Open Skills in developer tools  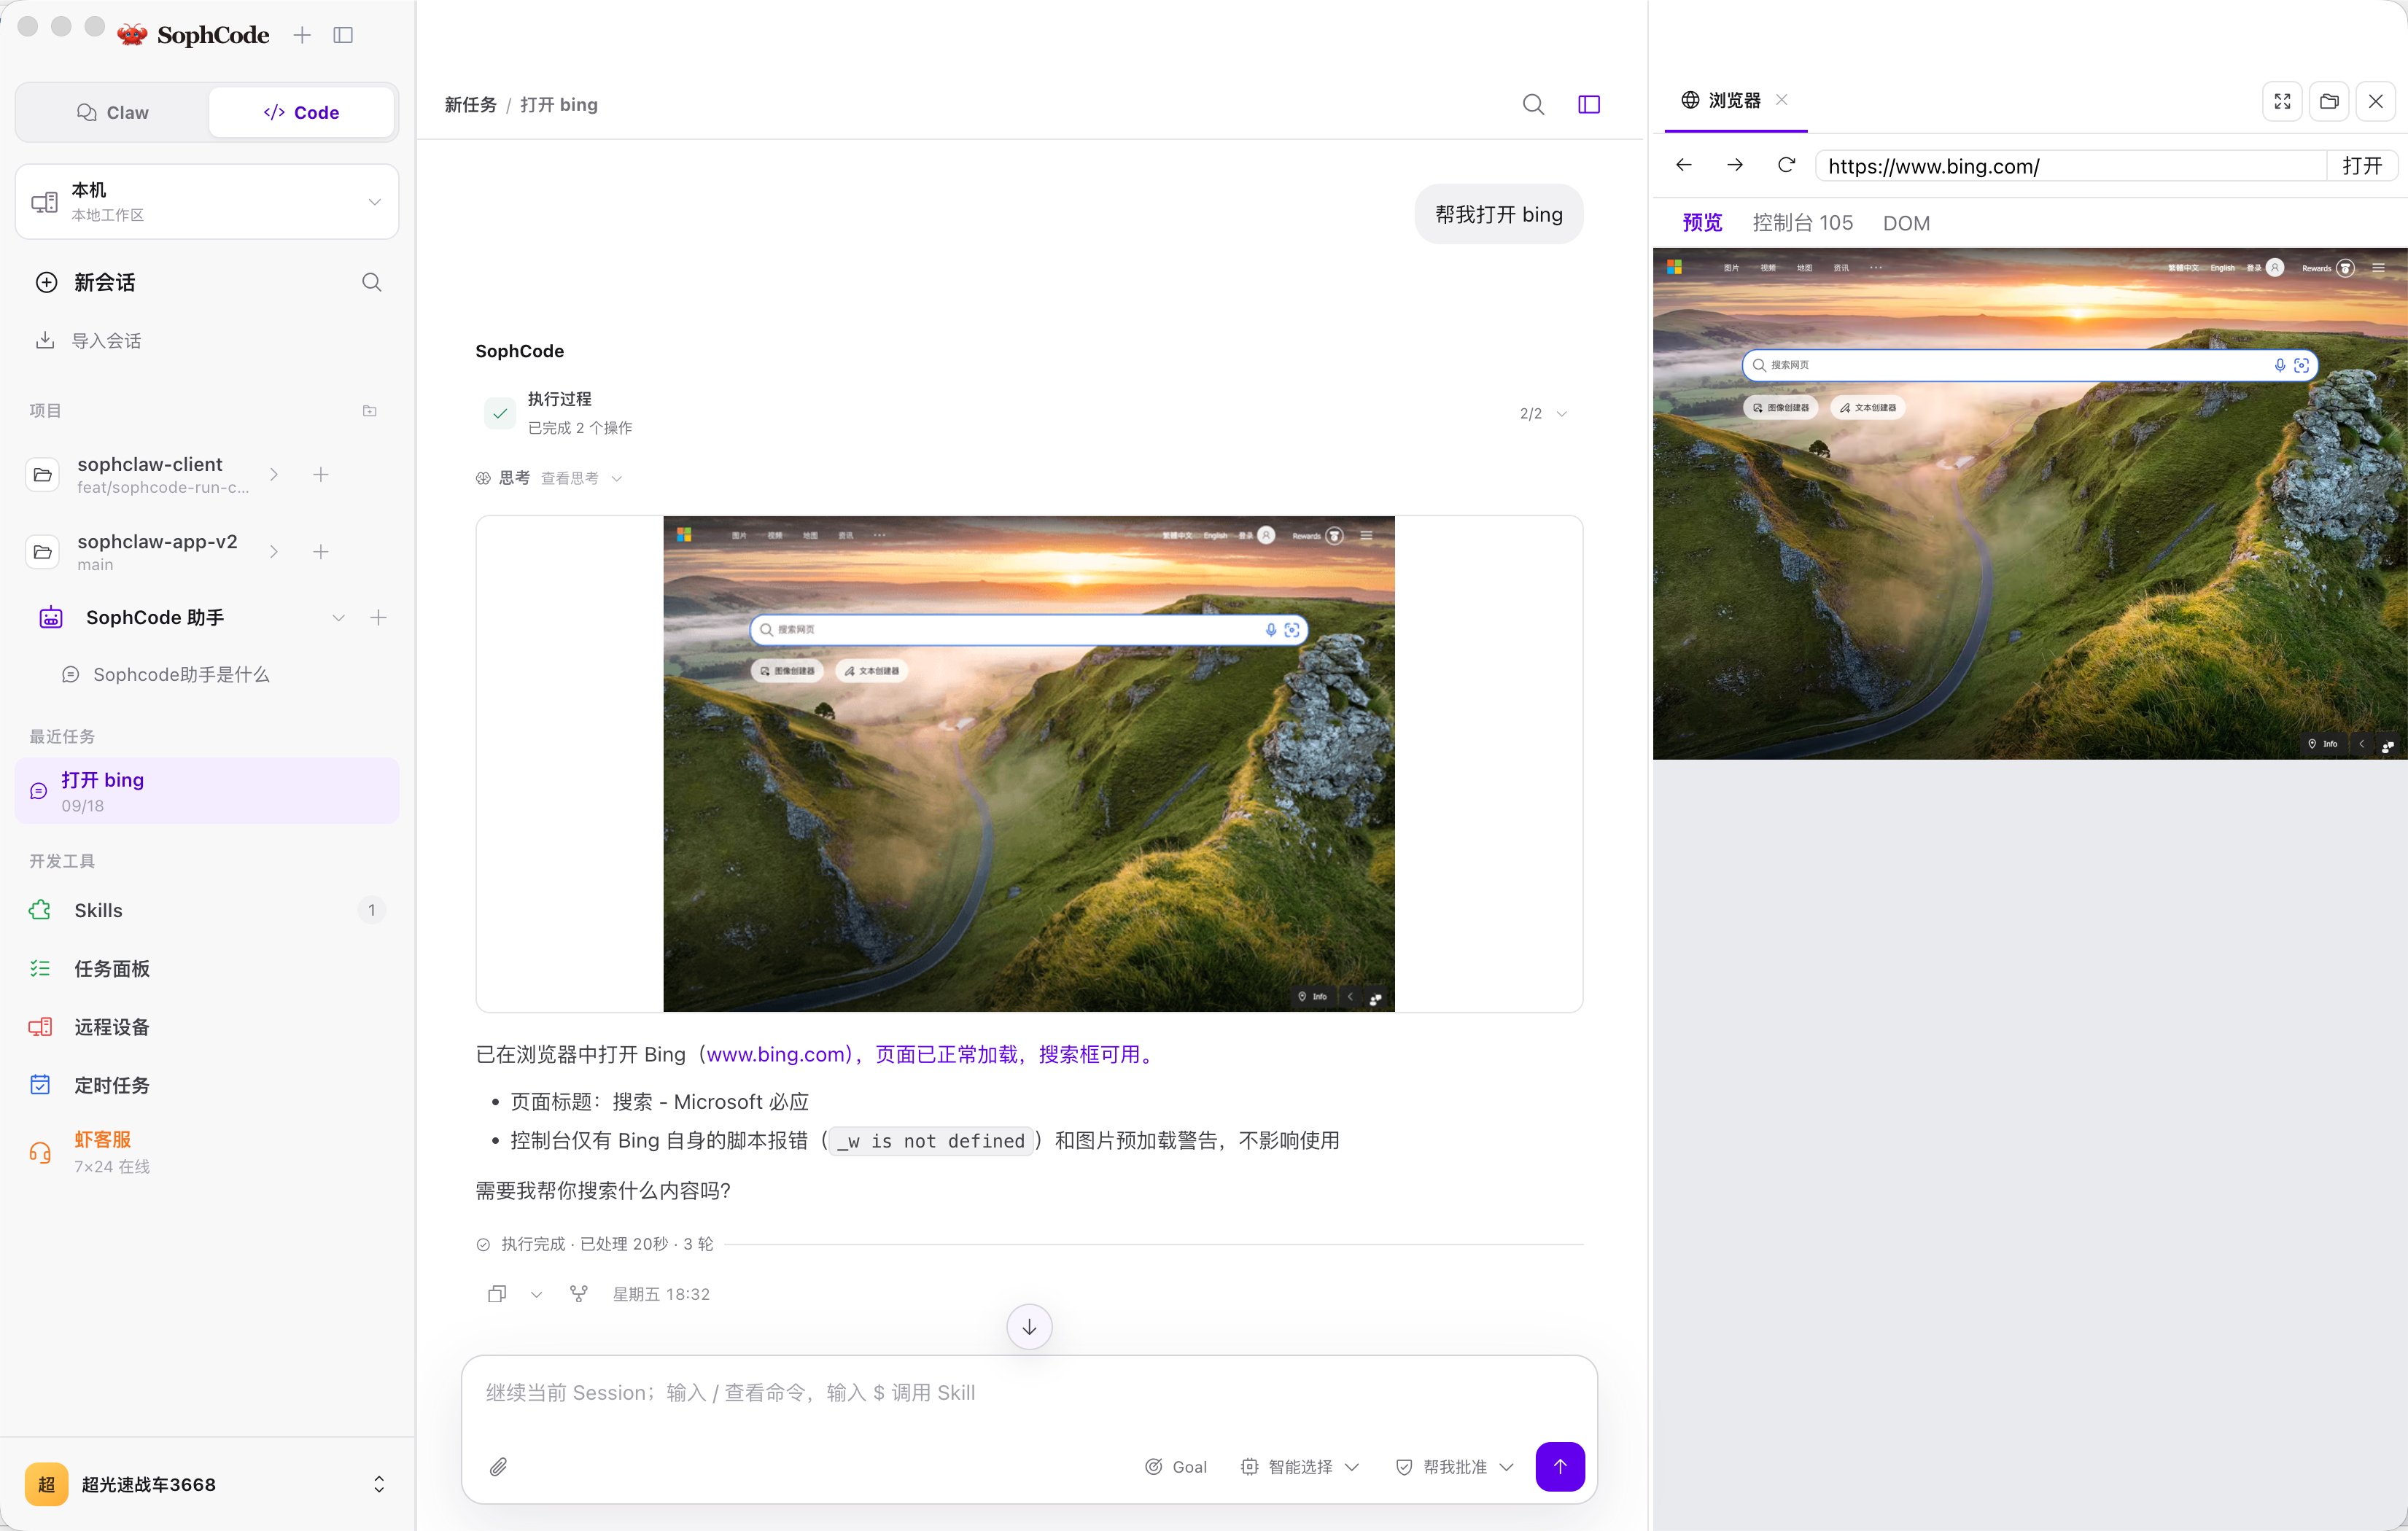click(x=207, y=910)
